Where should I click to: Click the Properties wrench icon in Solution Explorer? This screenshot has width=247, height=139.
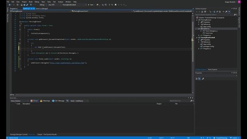click(x=226, y=12)
